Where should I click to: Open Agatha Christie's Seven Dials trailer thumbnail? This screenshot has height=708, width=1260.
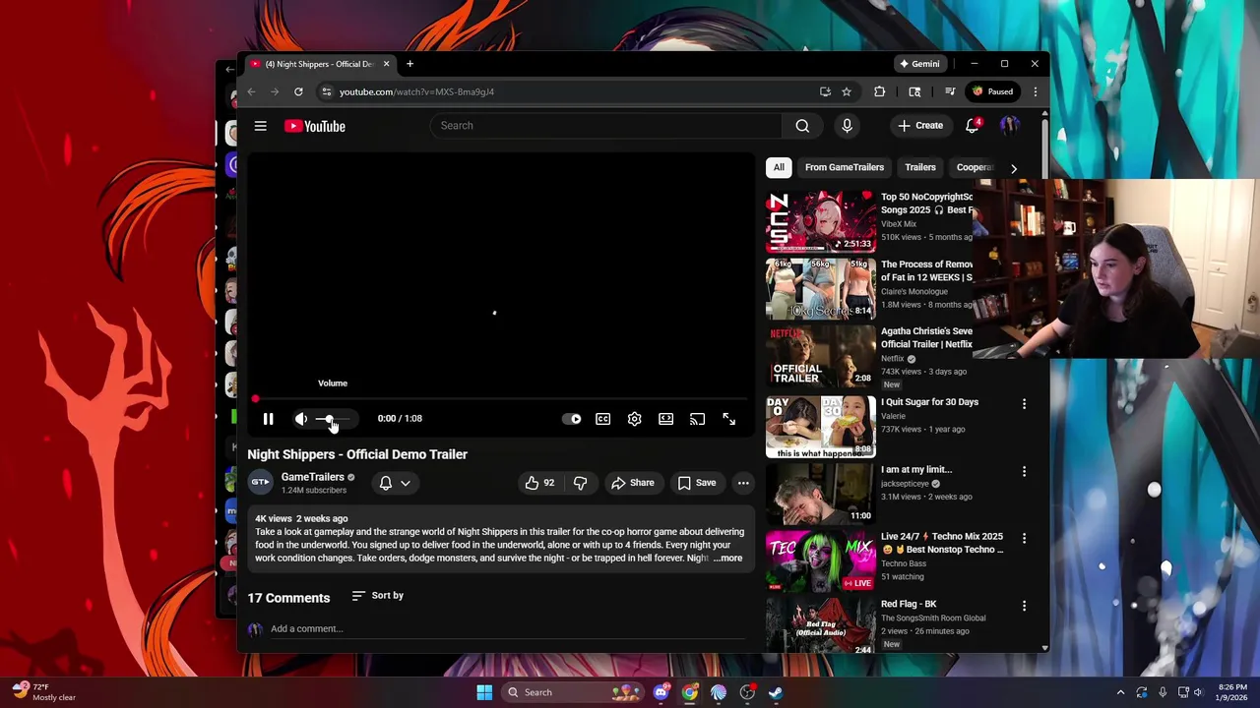[x=821, y=356]
